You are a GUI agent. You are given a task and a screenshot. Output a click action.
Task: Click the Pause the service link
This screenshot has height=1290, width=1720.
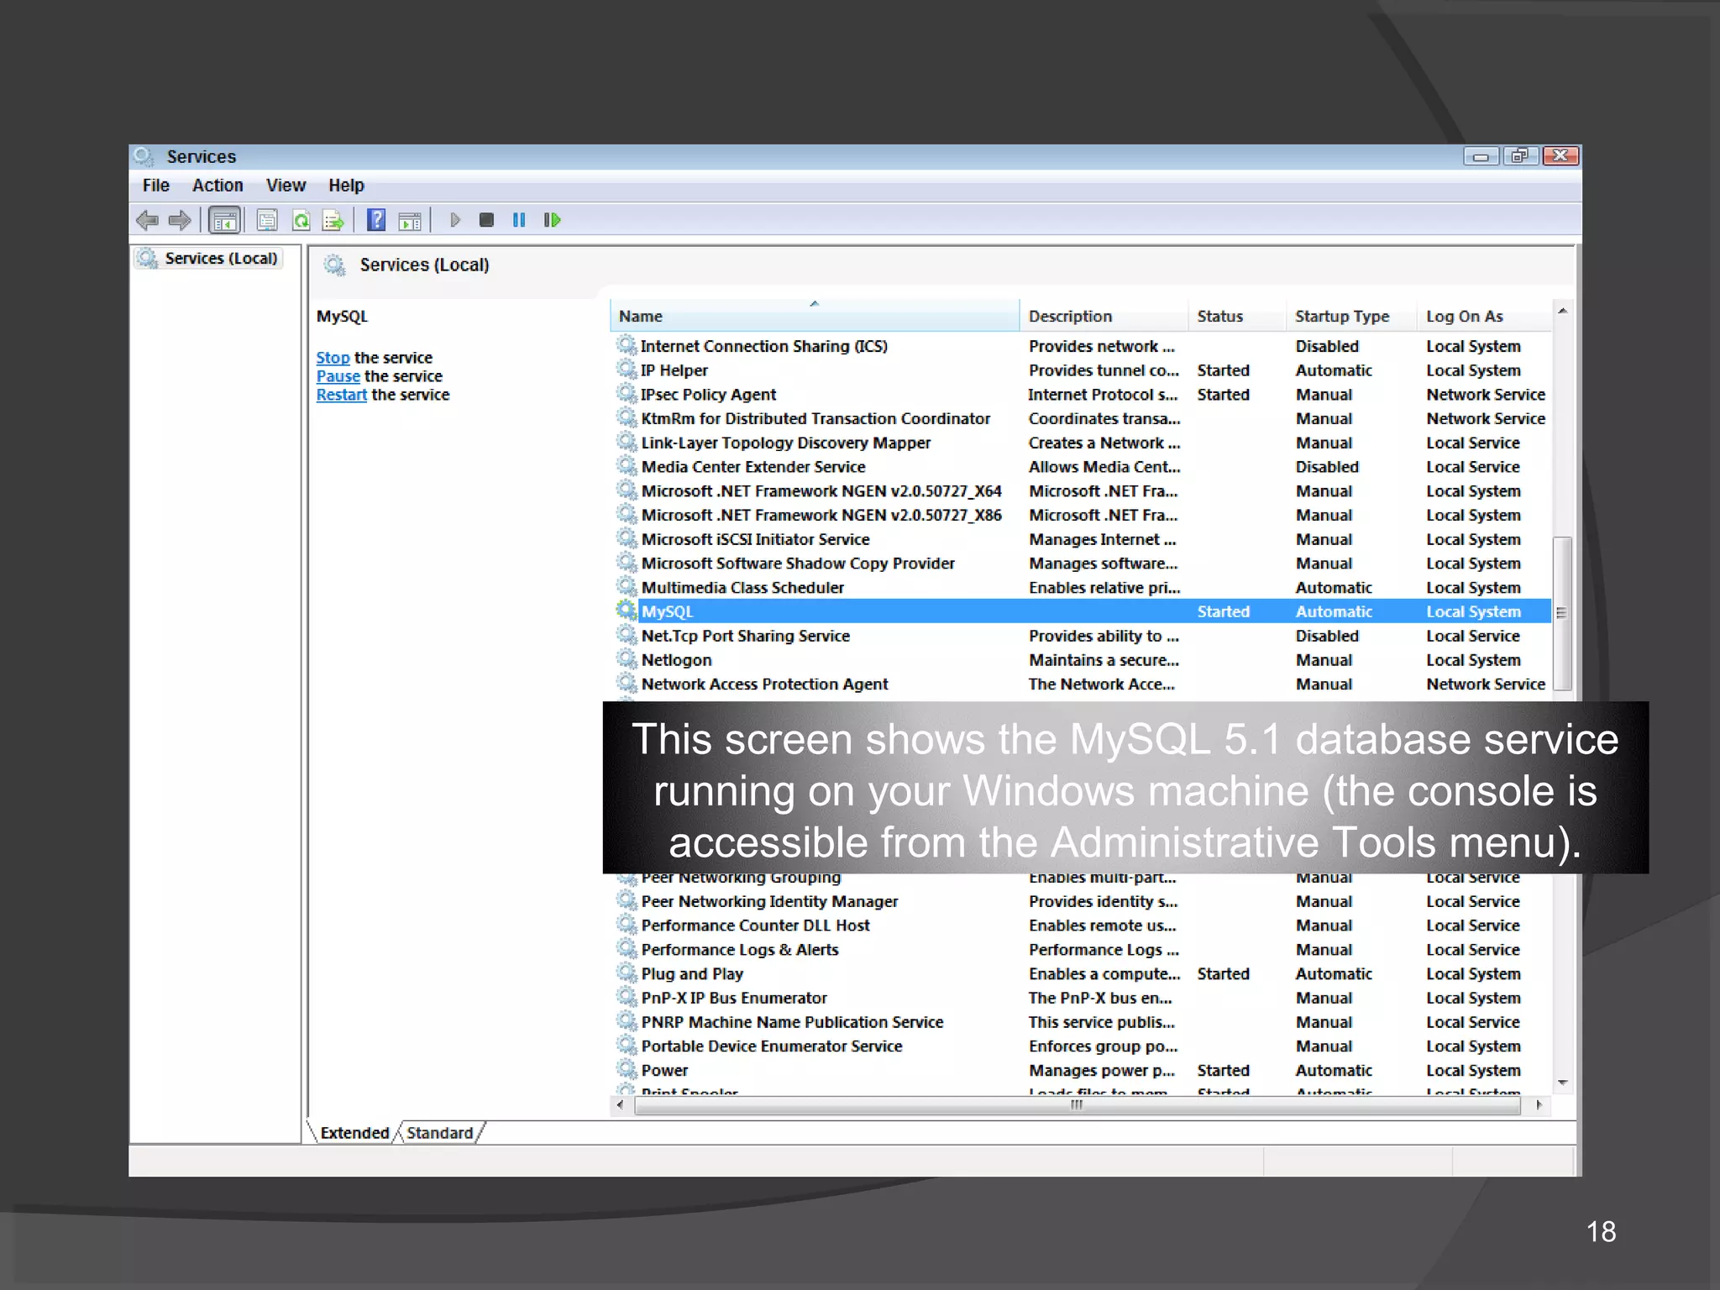tap(338, 376)
